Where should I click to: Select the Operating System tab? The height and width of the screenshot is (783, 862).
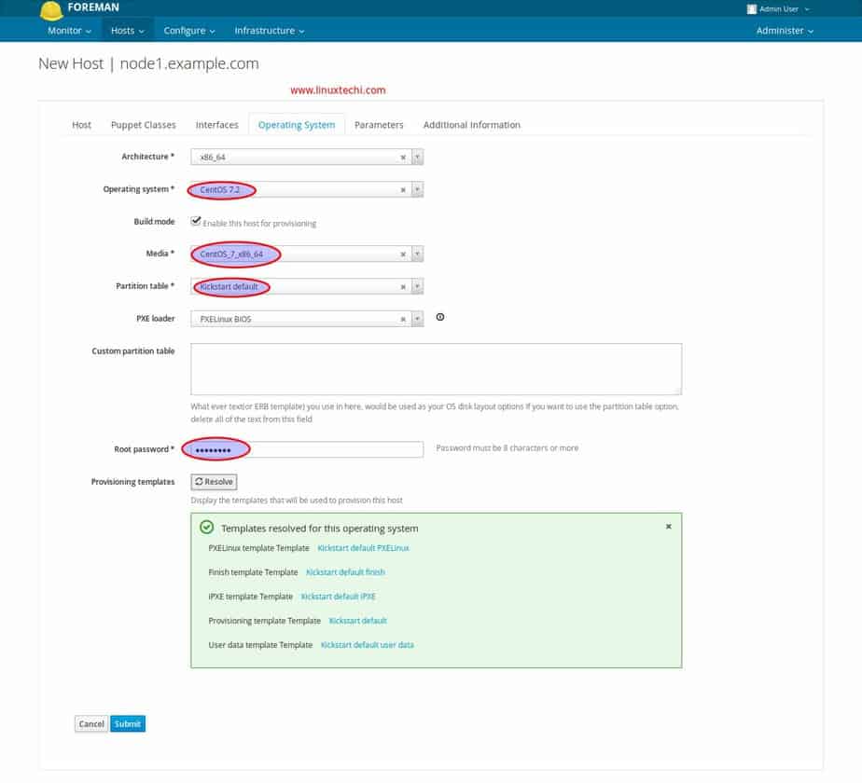point(297,125)
